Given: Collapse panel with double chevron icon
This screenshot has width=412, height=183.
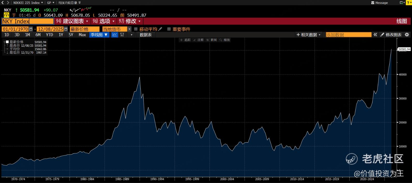Looking at the screenshot, I should pyautogui.click(x=375, y=35).
